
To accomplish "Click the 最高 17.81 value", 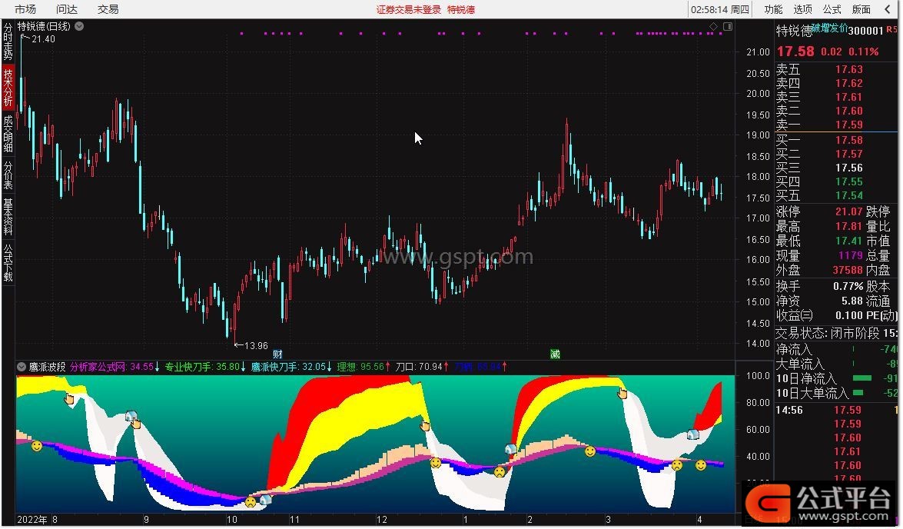I will (849, 226).
